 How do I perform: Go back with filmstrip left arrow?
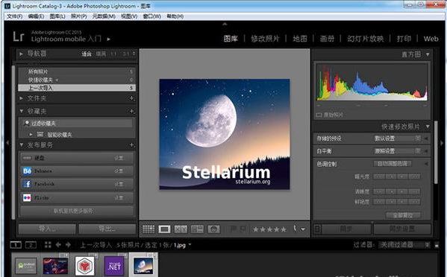point(58,244)
